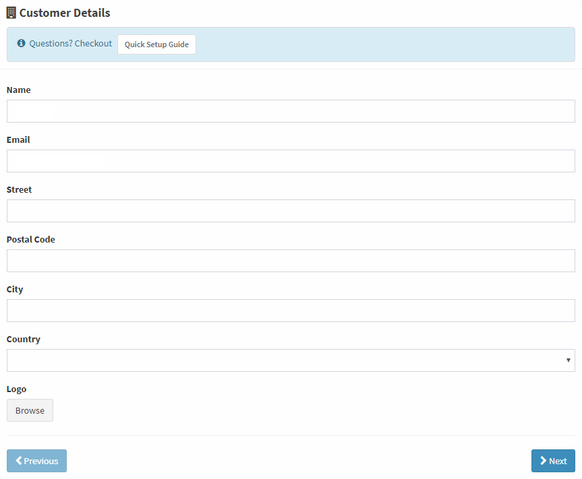Click the 'Questions? Checkout' text
This screenshot has height=479, width=582.
point(71,43)
